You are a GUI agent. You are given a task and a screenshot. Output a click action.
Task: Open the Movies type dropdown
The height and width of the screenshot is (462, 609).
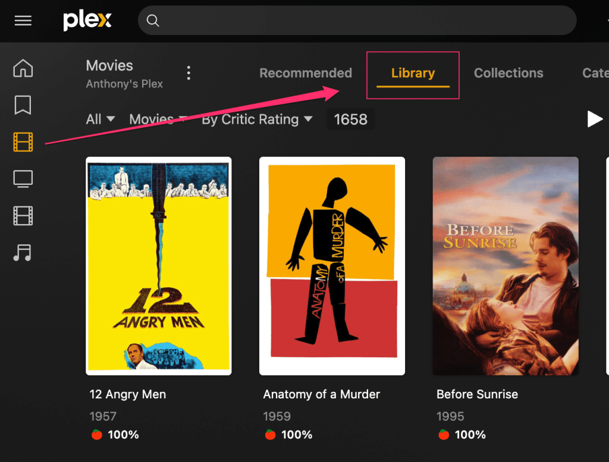tap(158, 120)
